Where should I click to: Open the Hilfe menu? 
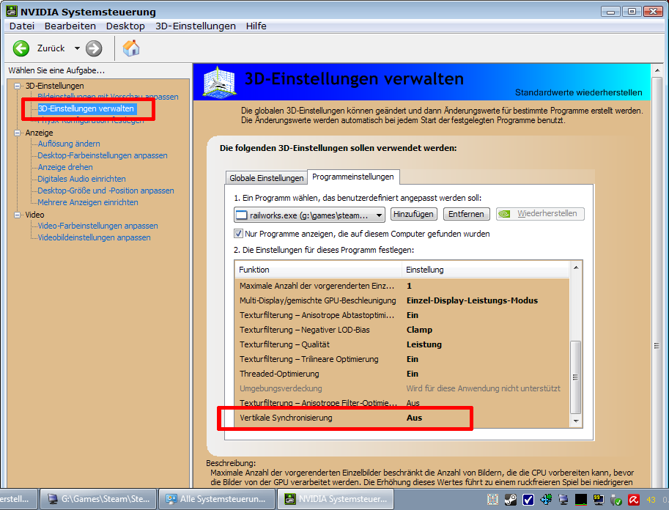pyautogui.click(x=256, y=26)
